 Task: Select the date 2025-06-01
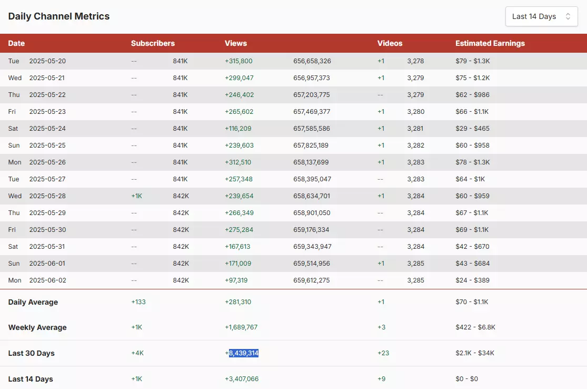tap(47, 264)
